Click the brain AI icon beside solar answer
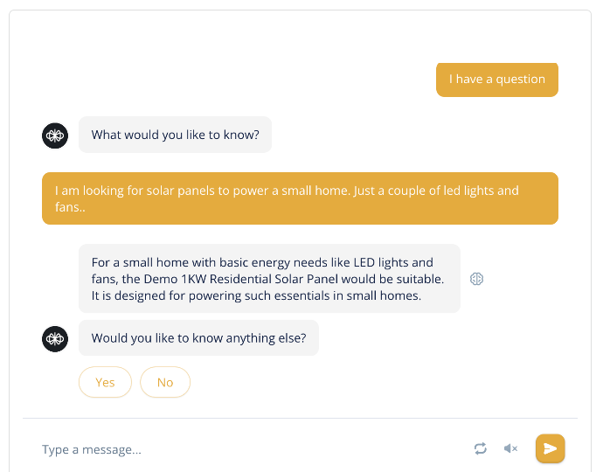 476,279
